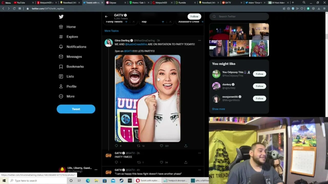Share Gina Darling's tweet
This screenshot has height=184, width=328.
(x=186, y=146)
